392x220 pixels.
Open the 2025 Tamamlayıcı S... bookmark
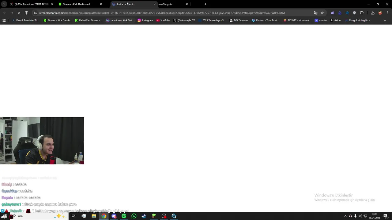point(212,20)
